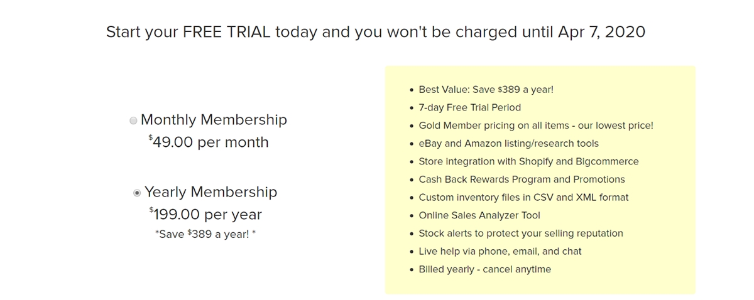Click the Live help via phone bullet
The width and height of the screenshot is (754, 300).
tap(500, 251)
